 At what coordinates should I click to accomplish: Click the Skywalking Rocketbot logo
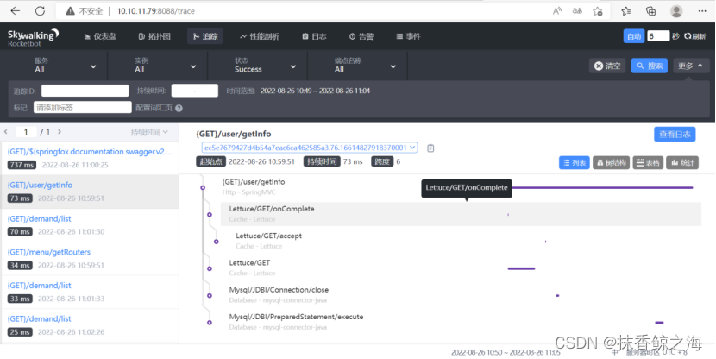point(33,37)
